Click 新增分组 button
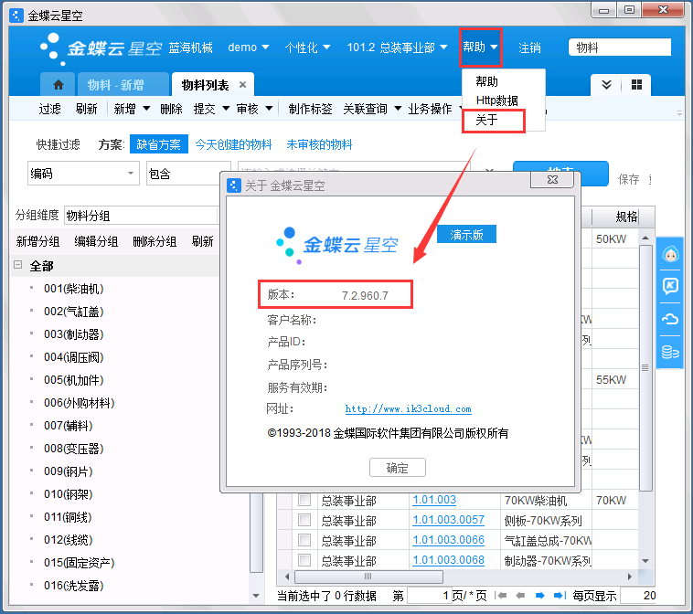Image resolution: width=693 pixels, height=614 pixels. point(37,241)
